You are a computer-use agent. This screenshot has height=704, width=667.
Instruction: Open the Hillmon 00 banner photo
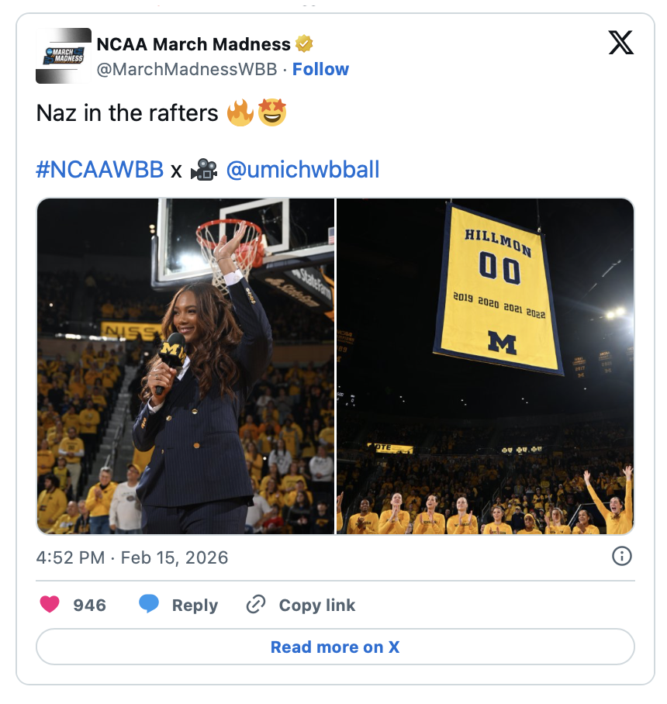point(486,366)
